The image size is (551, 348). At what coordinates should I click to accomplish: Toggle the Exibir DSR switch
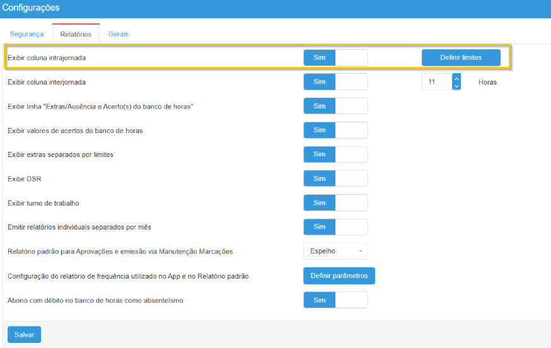click(x=335, y=179)
